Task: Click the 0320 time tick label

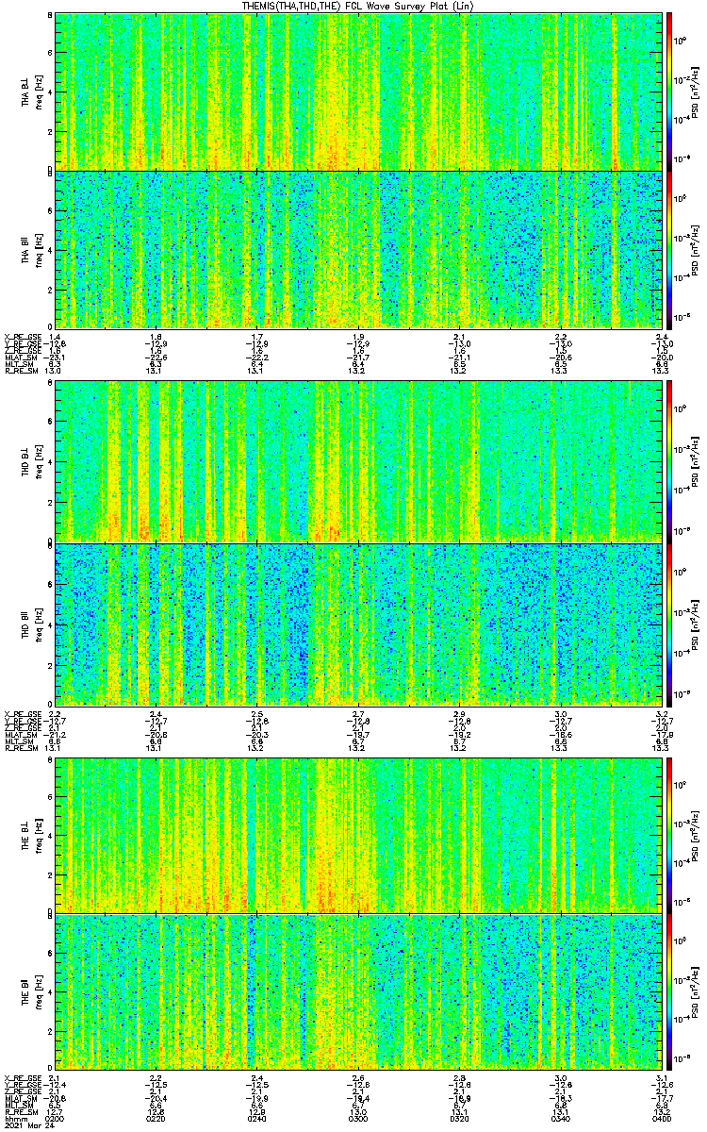Action: pyautogui.click(x=460, y=1118)
